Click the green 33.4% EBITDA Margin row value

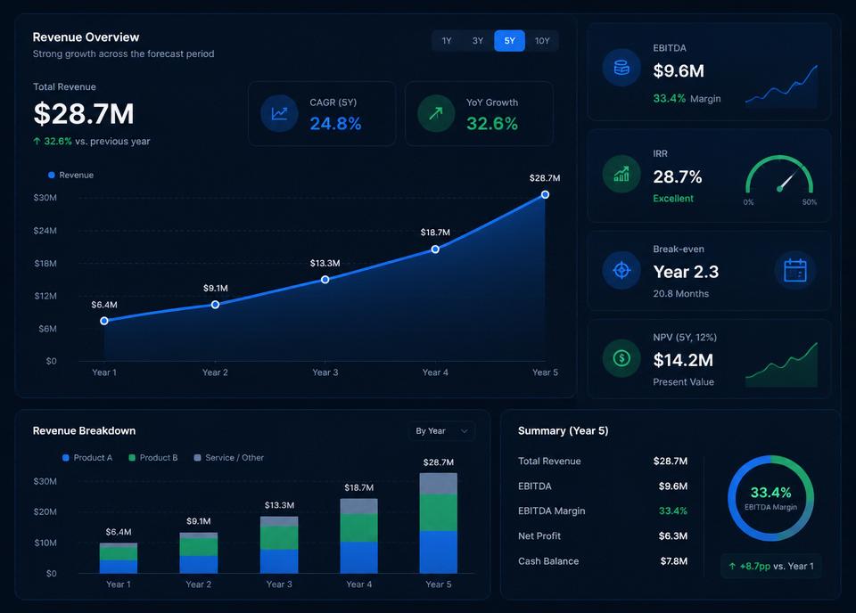pyautogui.click(x=672, y=511)
